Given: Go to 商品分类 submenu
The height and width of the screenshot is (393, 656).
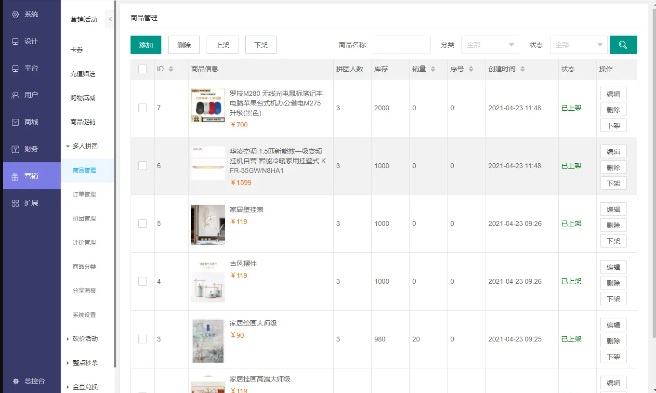Looking at the screenshot, I should point(84,267).
